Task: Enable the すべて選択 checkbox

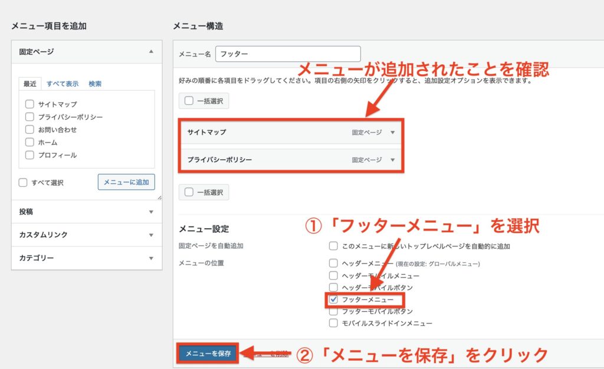Action: tap(23, 183)
